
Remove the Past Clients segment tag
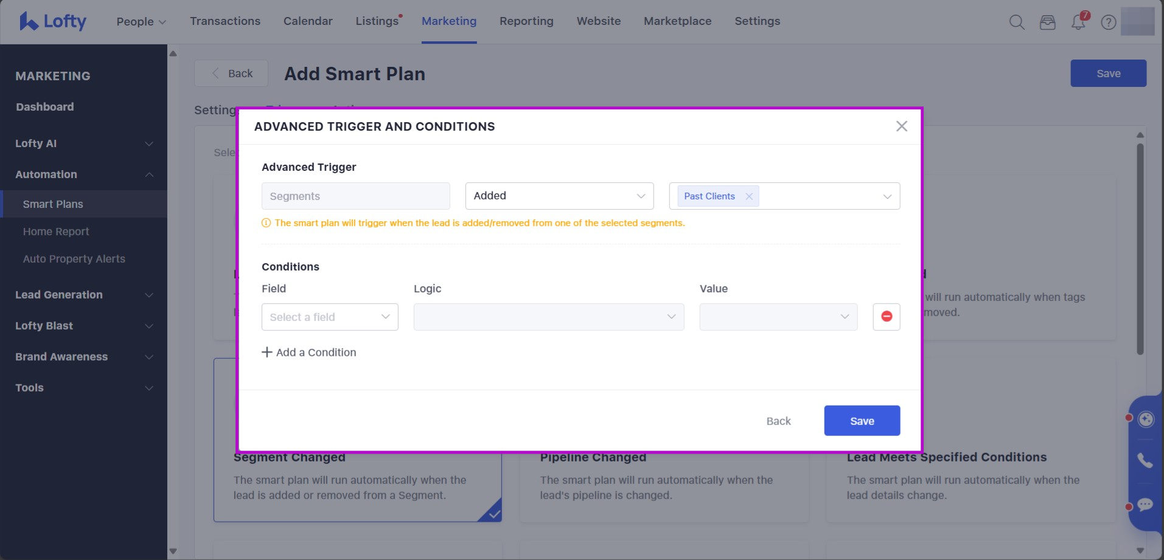click(x=749, y=196)
